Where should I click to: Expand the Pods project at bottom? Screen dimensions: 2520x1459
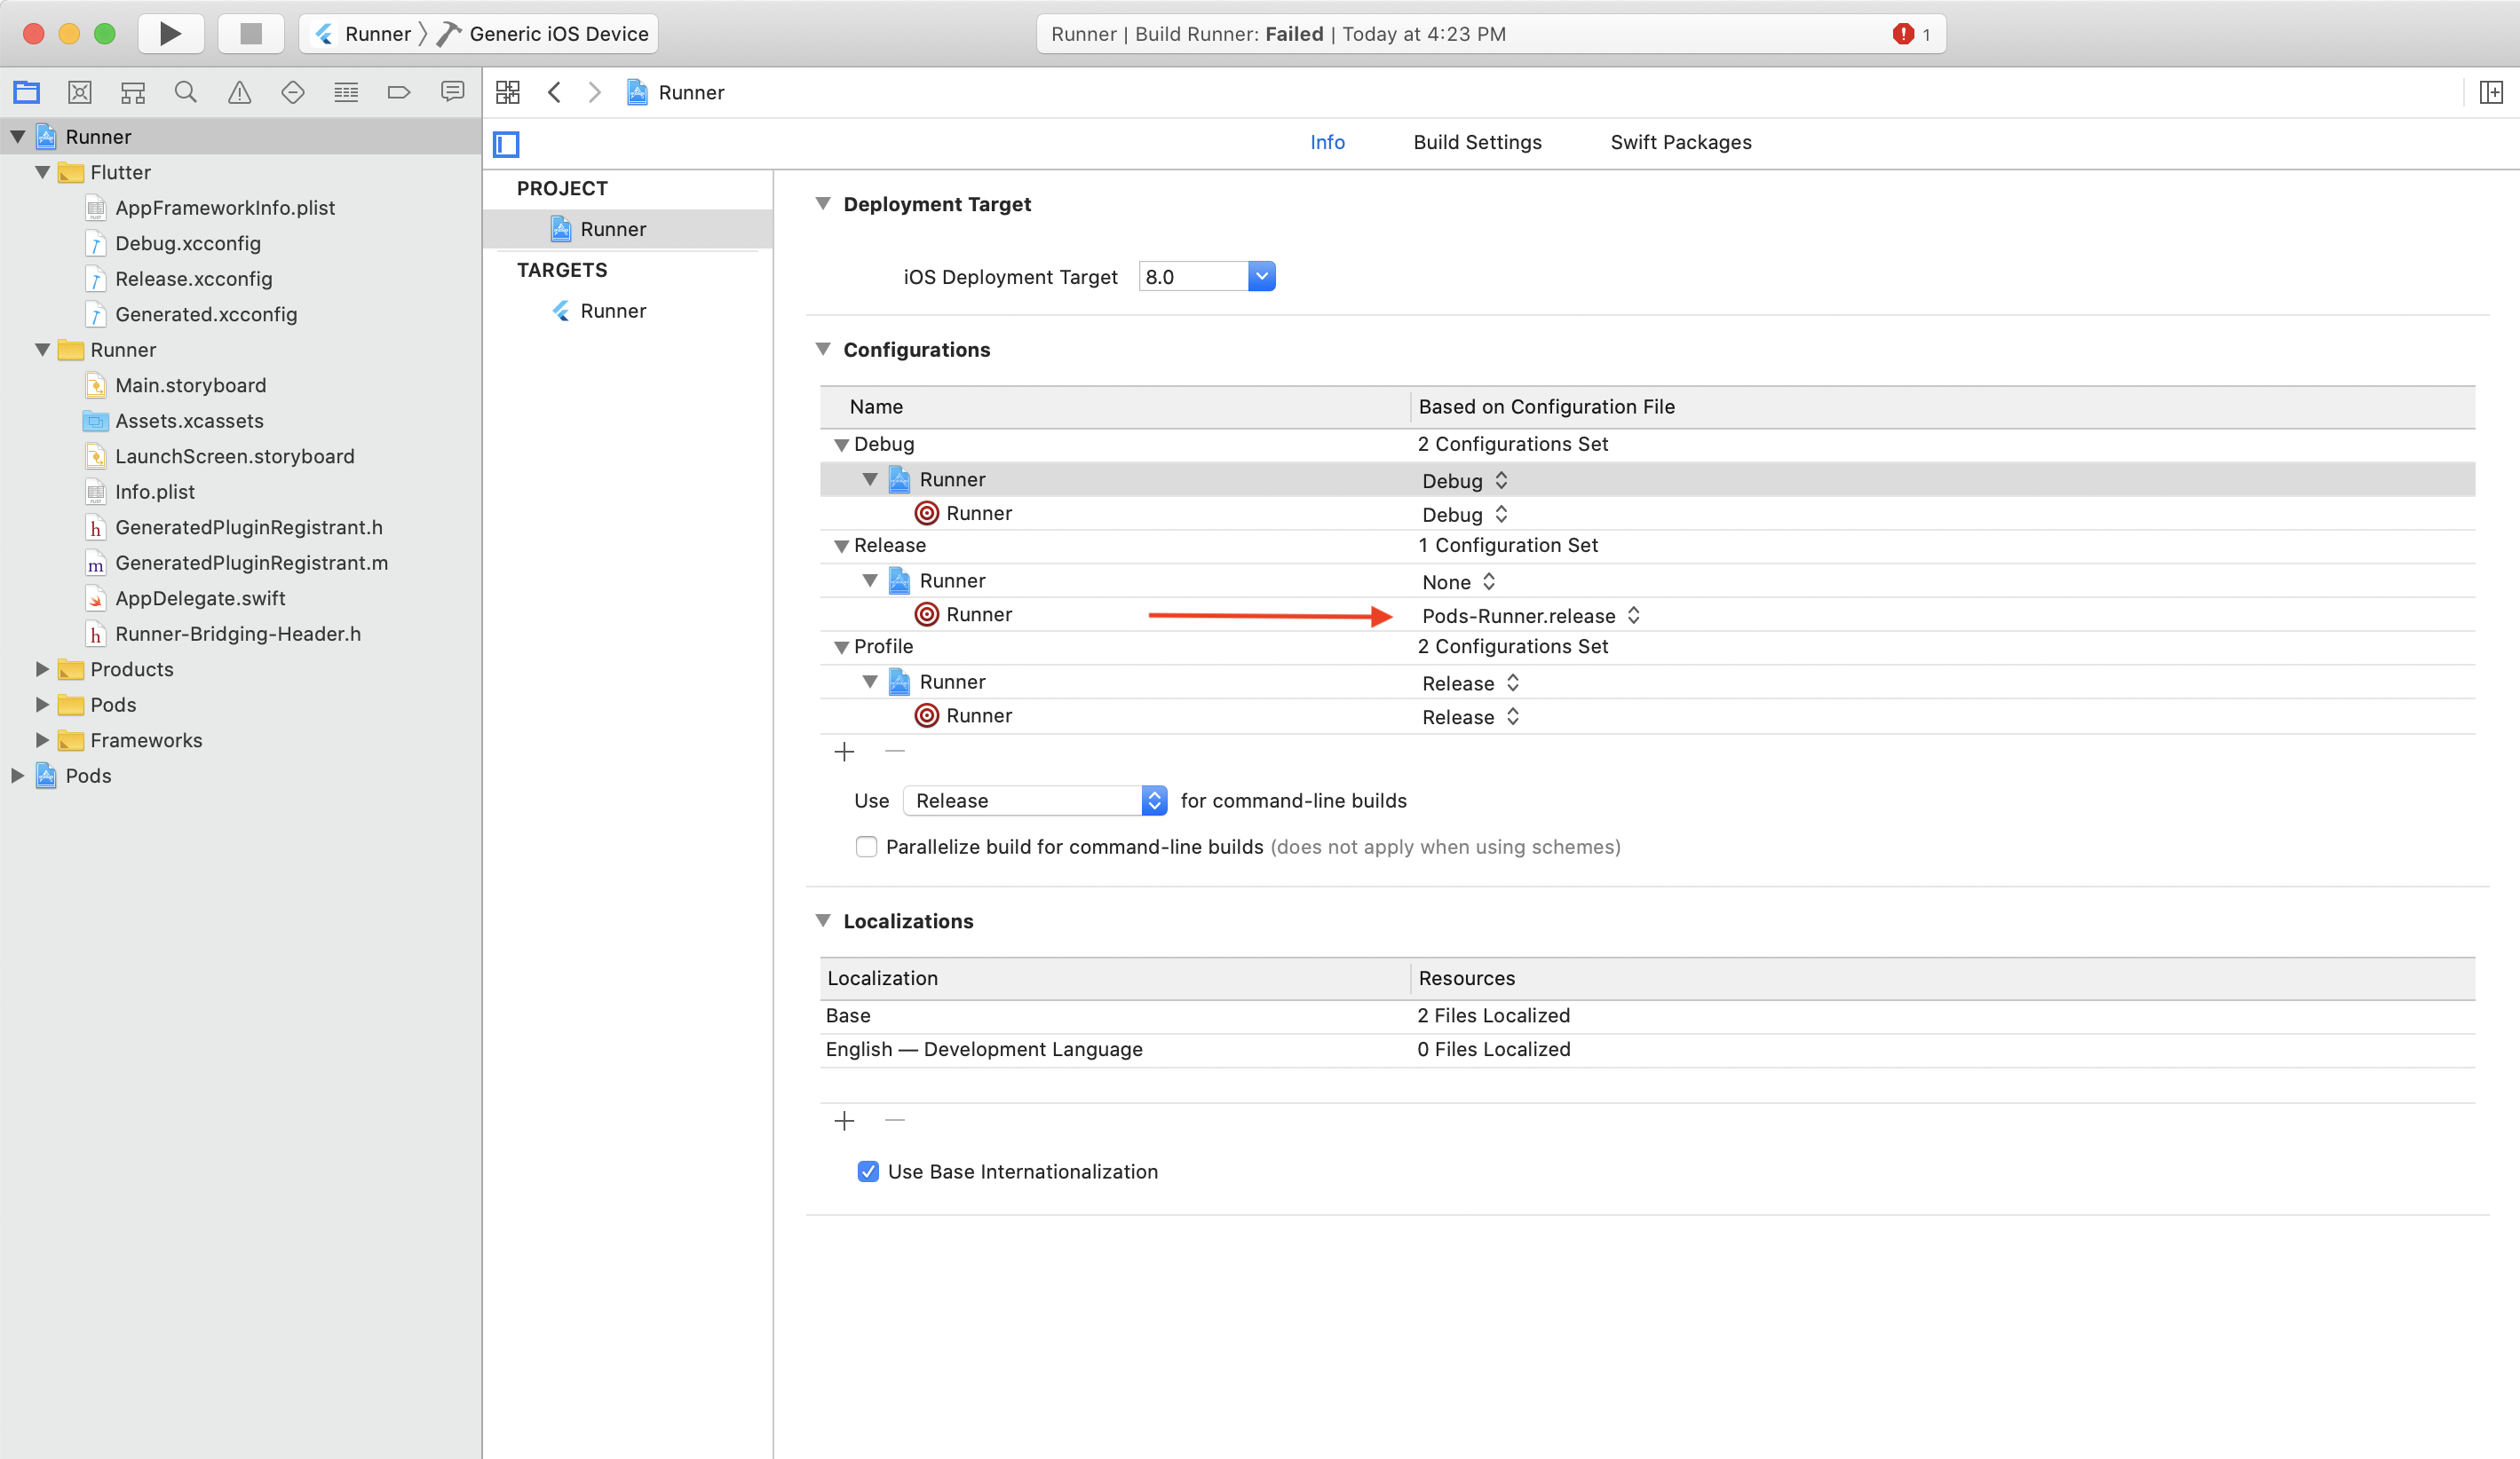click(17, 776)
